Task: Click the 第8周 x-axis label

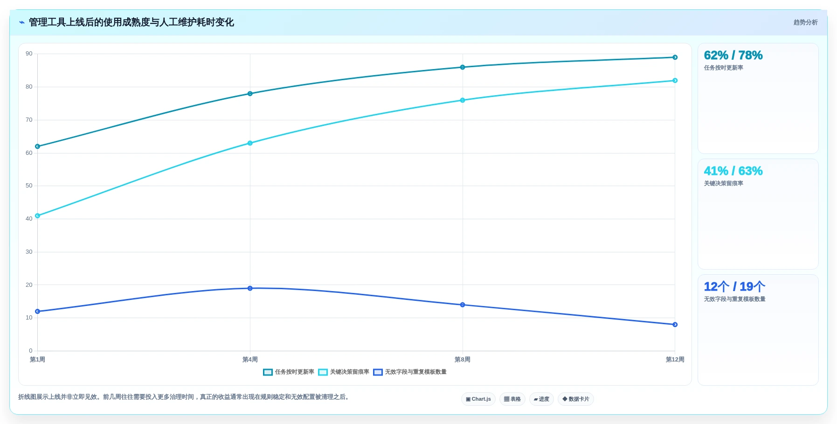Action: pyautogui.click(x=463, y=360)
